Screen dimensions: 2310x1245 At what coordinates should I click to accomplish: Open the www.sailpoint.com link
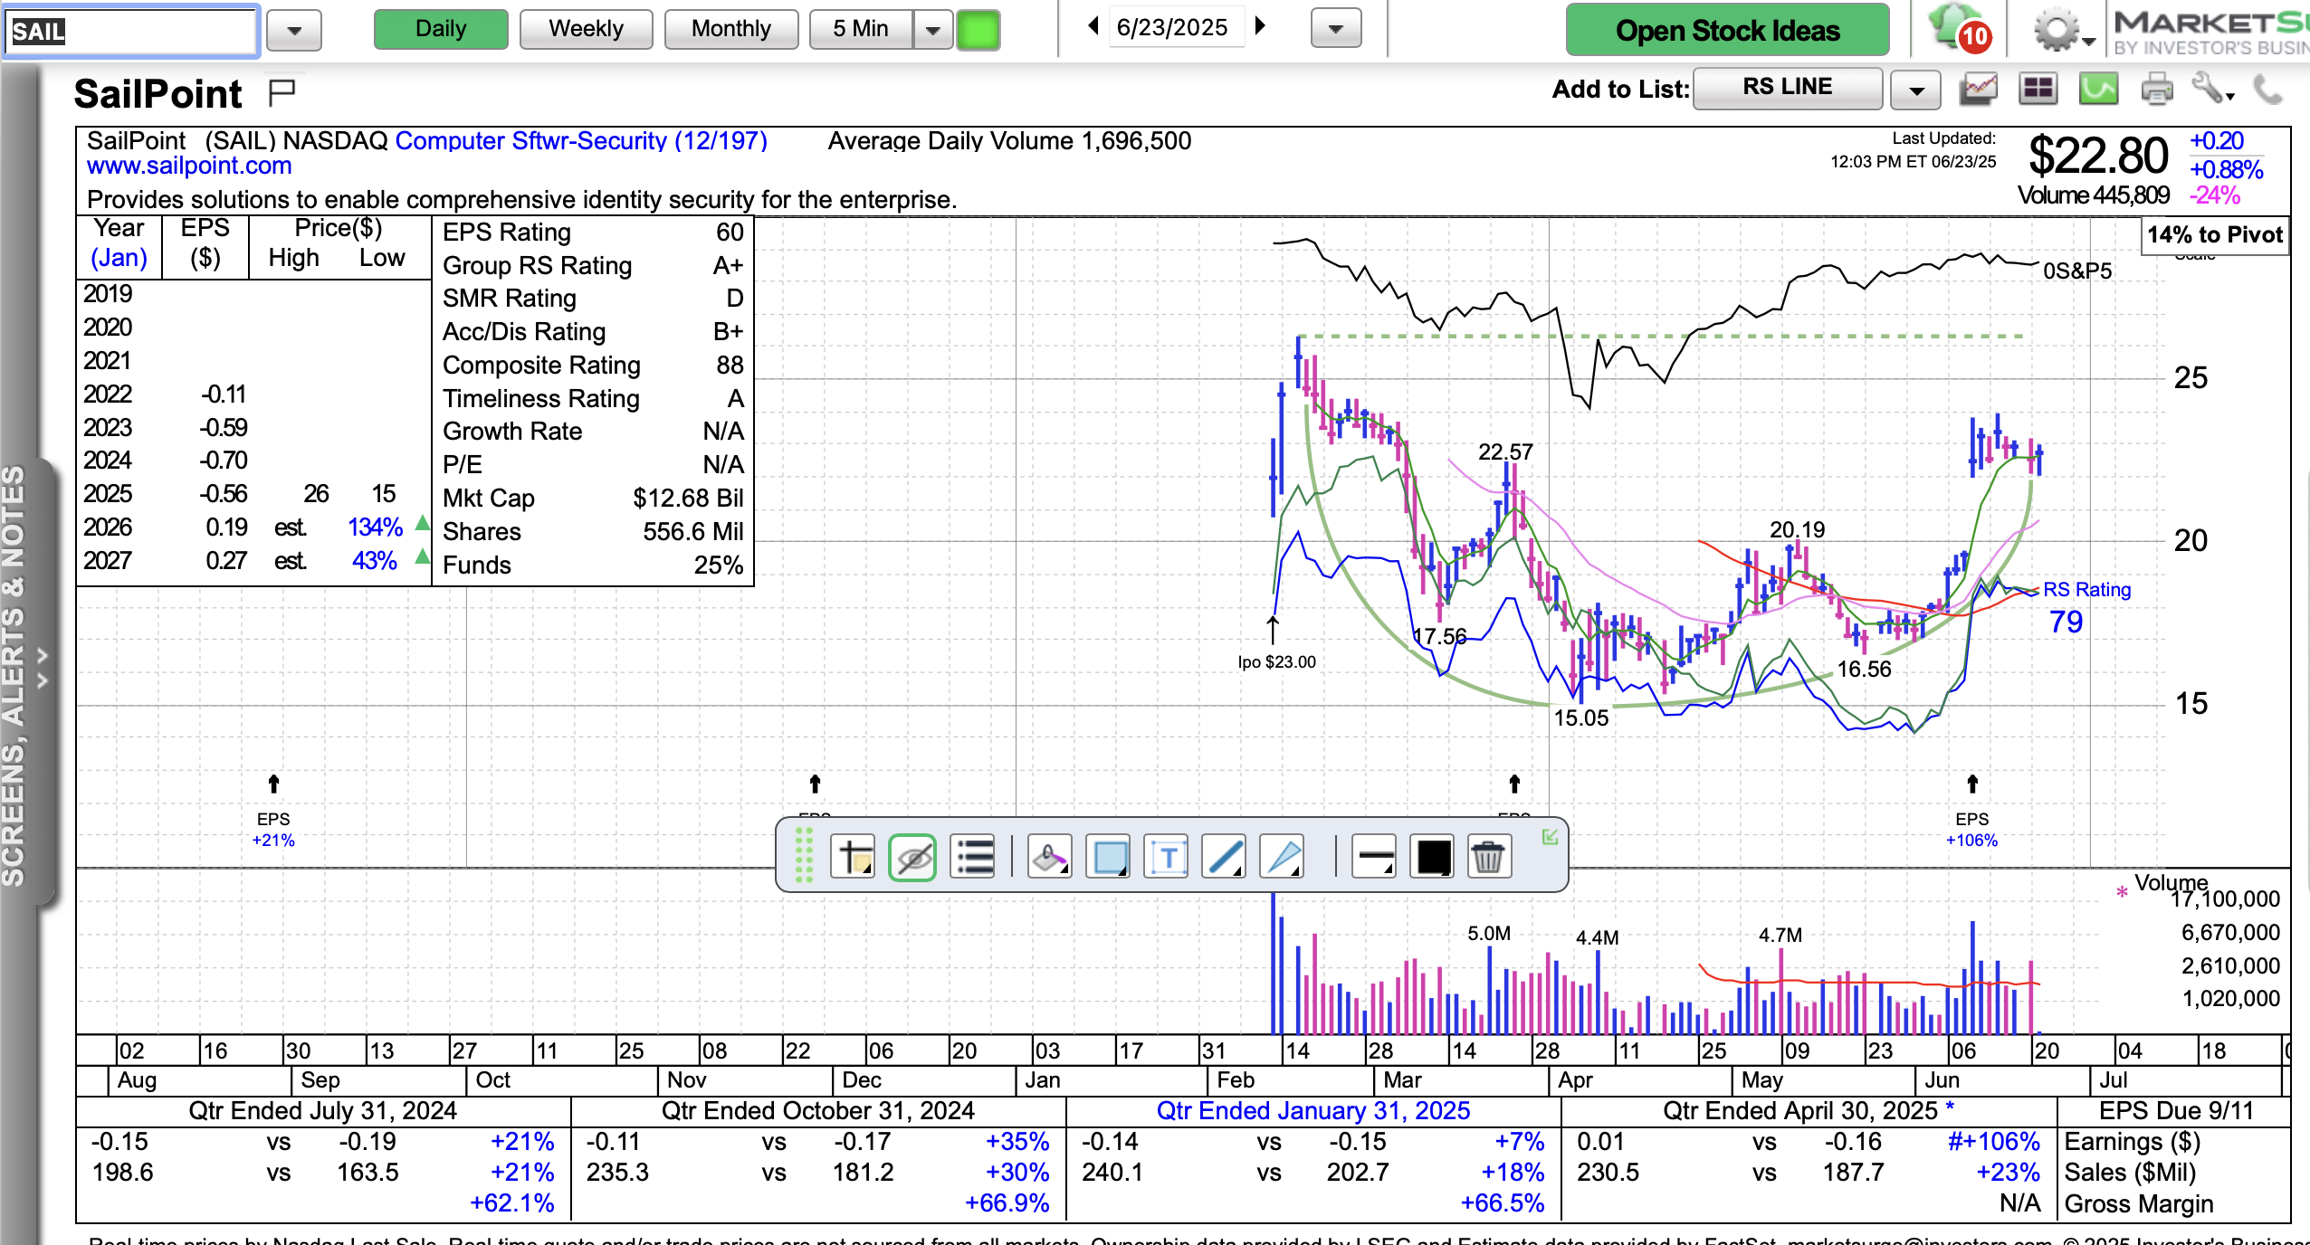[x=189, y=166]
